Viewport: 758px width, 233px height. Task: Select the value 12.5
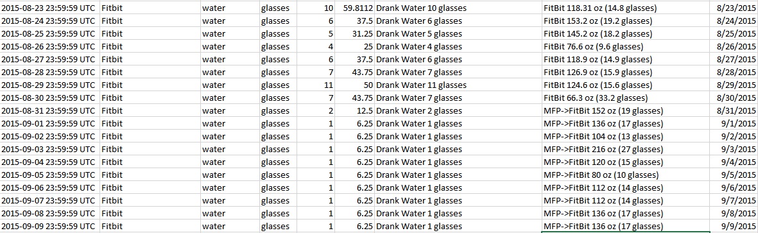tap(354, 110)
